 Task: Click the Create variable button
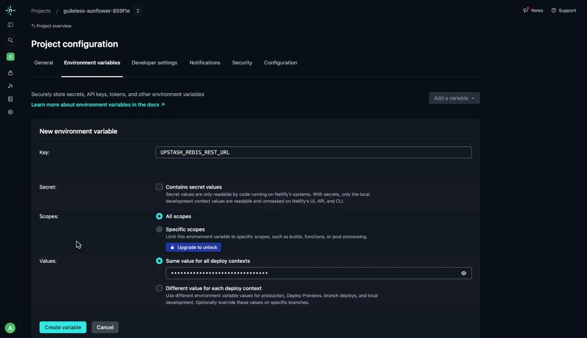tap(63, 328)
